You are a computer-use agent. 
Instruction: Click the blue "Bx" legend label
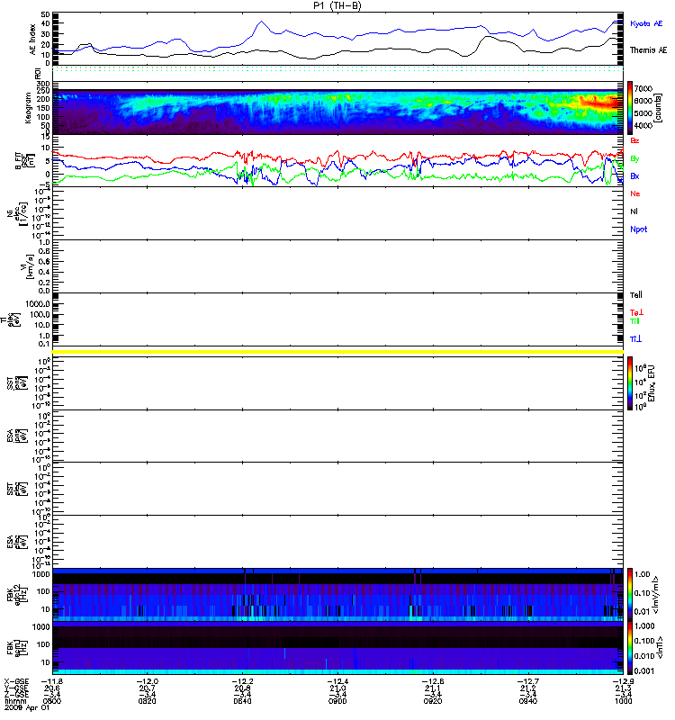coord(634,176)
